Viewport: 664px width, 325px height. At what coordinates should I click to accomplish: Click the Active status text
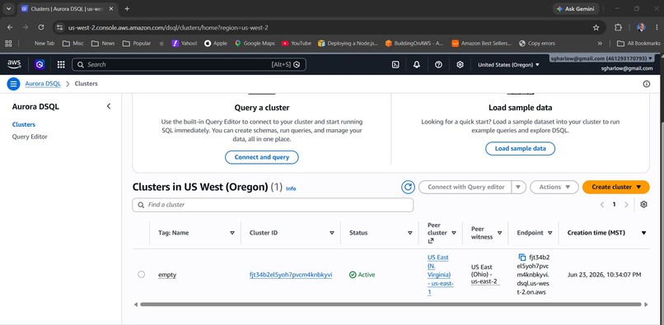click(367, 275)
